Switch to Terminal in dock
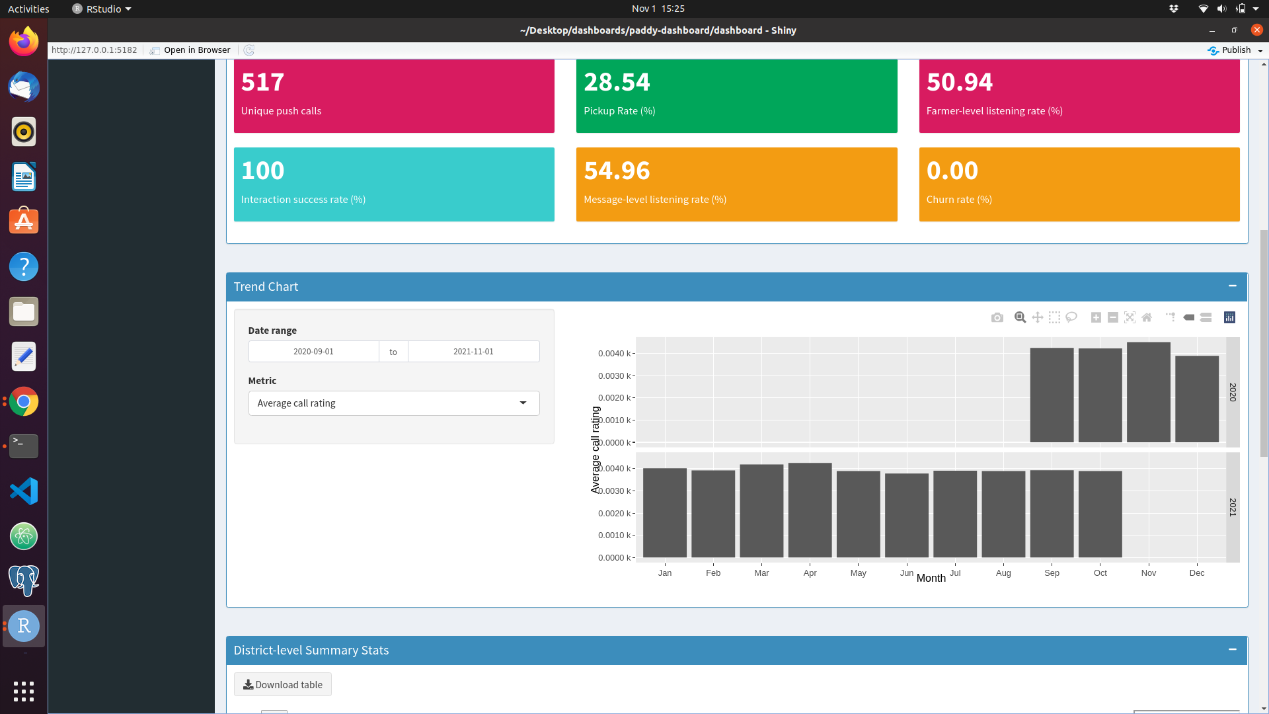Viewport: 1269px width, 714px height. tap(24, 446)
